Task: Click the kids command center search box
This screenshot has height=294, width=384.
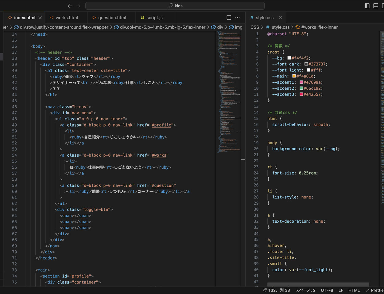Action: point(175,6)
